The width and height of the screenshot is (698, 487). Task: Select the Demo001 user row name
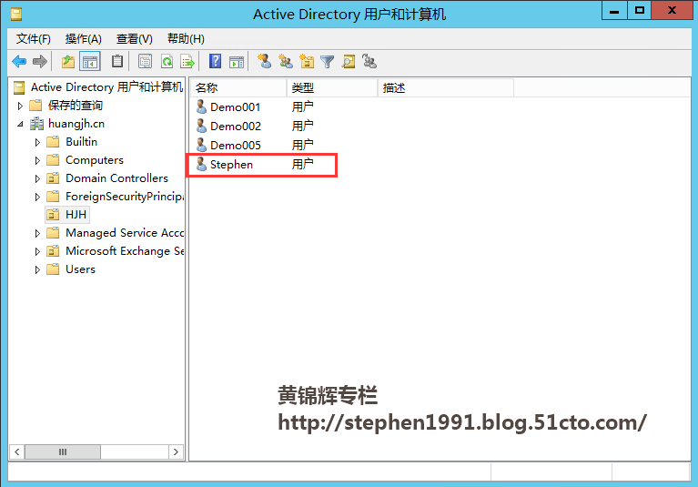[x=235, y=107]
